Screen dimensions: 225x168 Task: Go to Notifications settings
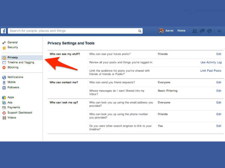point(15,77)
